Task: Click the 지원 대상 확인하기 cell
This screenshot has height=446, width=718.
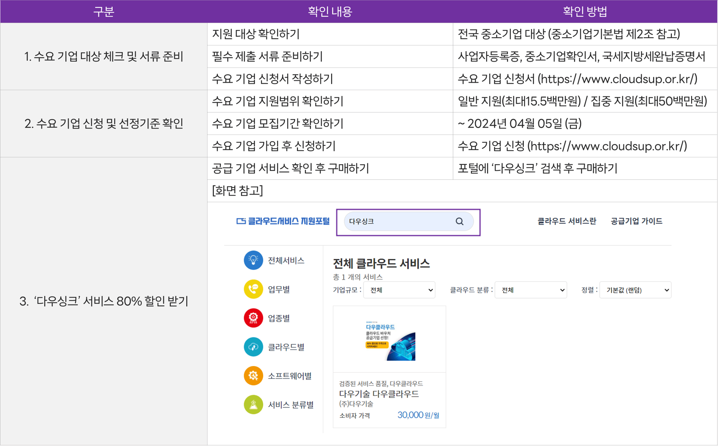Action: click(330, 34)
